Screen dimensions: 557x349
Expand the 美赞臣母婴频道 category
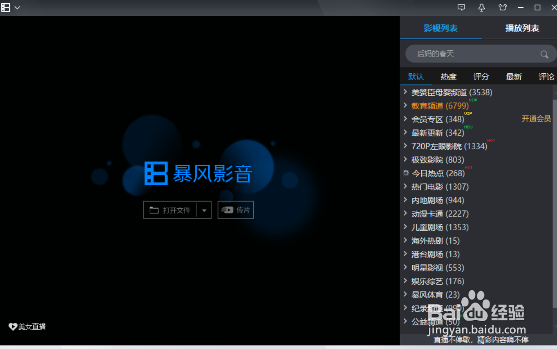[405, 92]
